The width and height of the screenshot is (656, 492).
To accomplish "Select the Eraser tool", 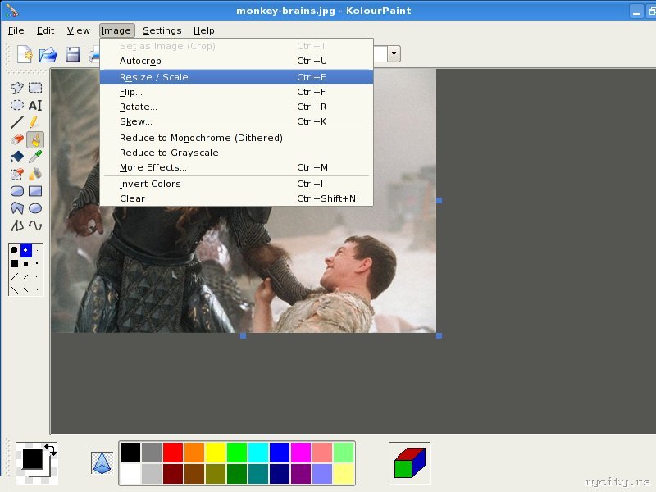I will pos(16,139).
